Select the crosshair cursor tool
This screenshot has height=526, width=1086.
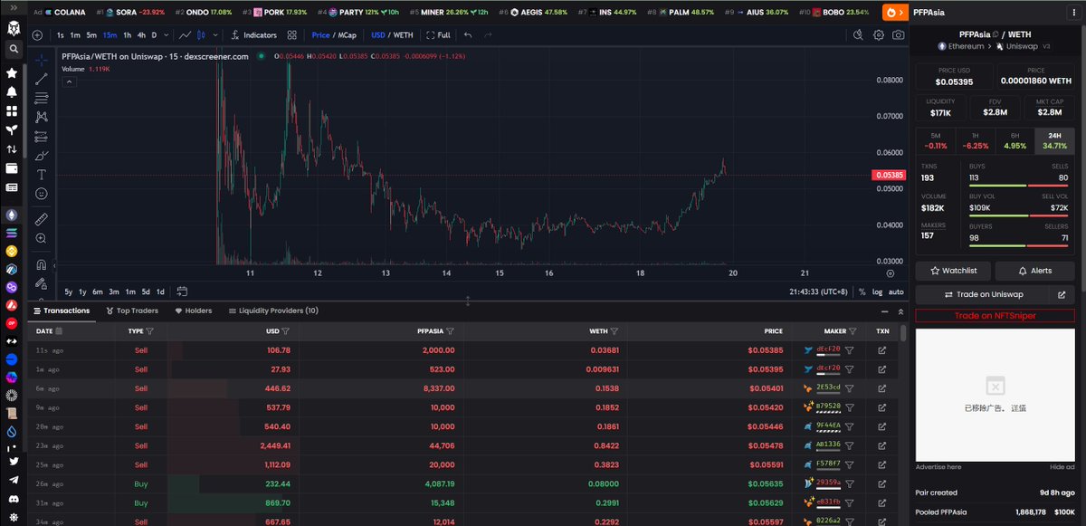click(41, 60)
